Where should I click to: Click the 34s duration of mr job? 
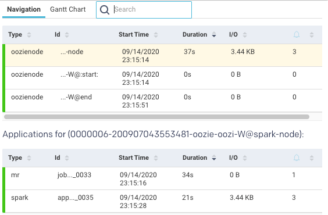[x=188, y=175]
